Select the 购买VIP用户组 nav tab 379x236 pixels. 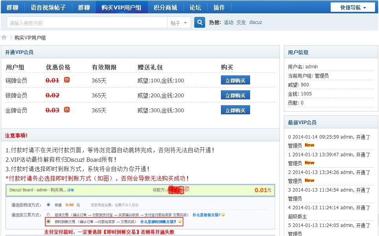coord(121,7)
